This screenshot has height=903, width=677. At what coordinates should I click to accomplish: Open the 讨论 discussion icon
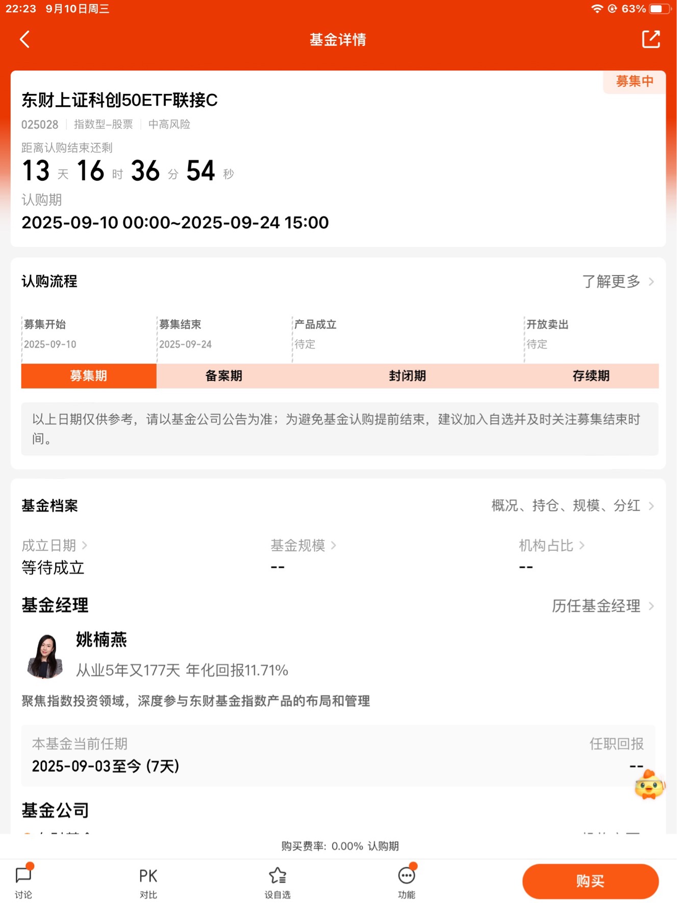point(23,882)
